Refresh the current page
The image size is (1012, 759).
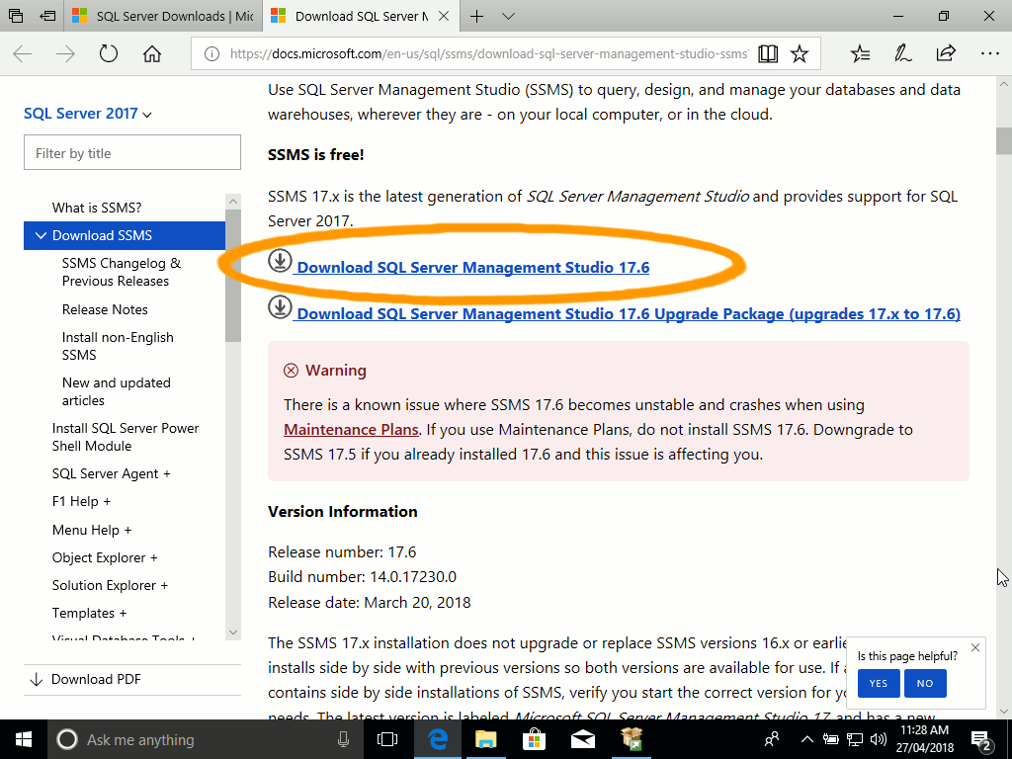point(109,53)
